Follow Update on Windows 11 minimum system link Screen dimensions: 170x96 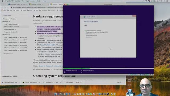pos(51,66)
